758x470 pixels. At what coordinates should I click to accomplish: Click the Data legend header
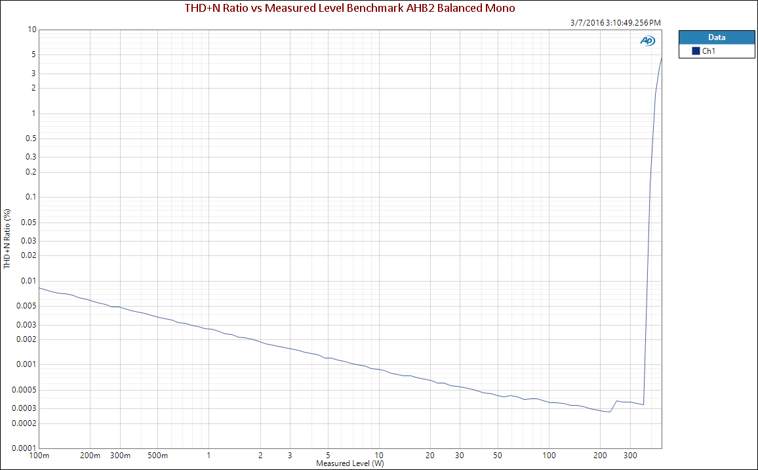click(717, 37)
